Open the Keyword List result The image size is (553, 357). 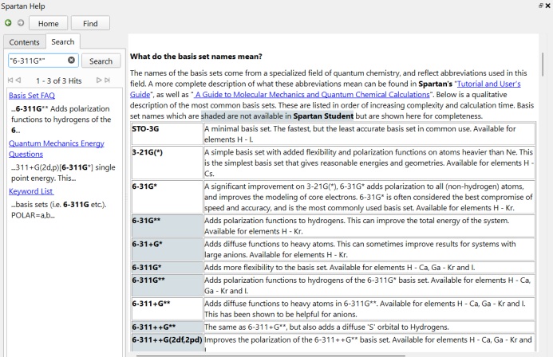[x=31, y=191]
